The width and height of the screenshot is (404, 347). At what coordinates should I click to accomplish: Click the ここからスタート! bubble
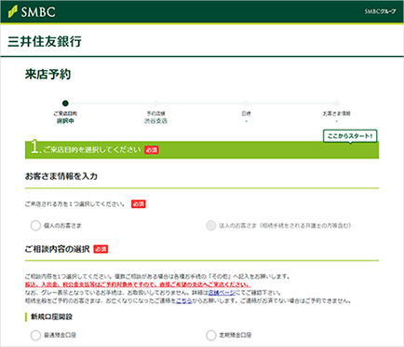[350, 136]
